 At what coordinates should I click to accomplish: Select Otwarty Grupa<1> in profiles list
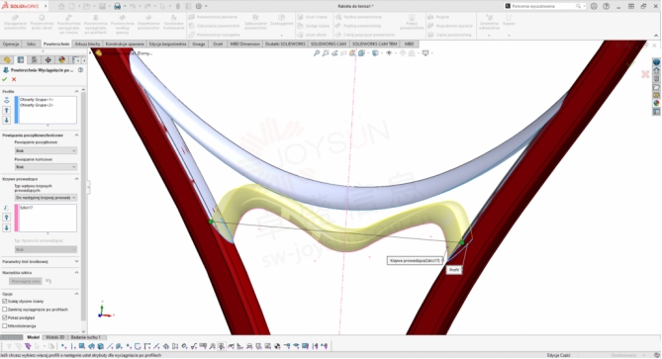[37, 100]
